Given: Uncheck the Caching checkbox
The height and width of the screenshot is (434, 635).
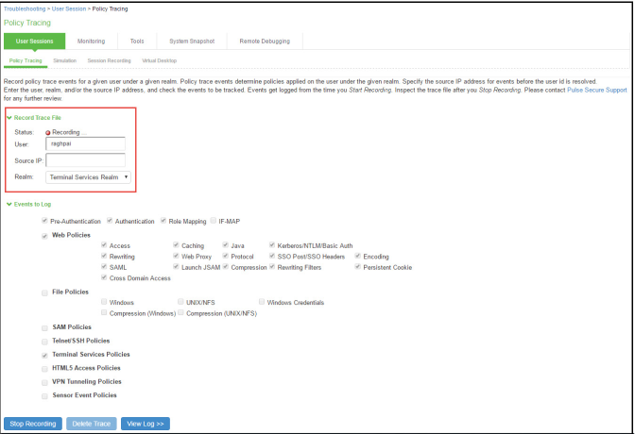Looking at the screenshot, I should pos(176,244).
